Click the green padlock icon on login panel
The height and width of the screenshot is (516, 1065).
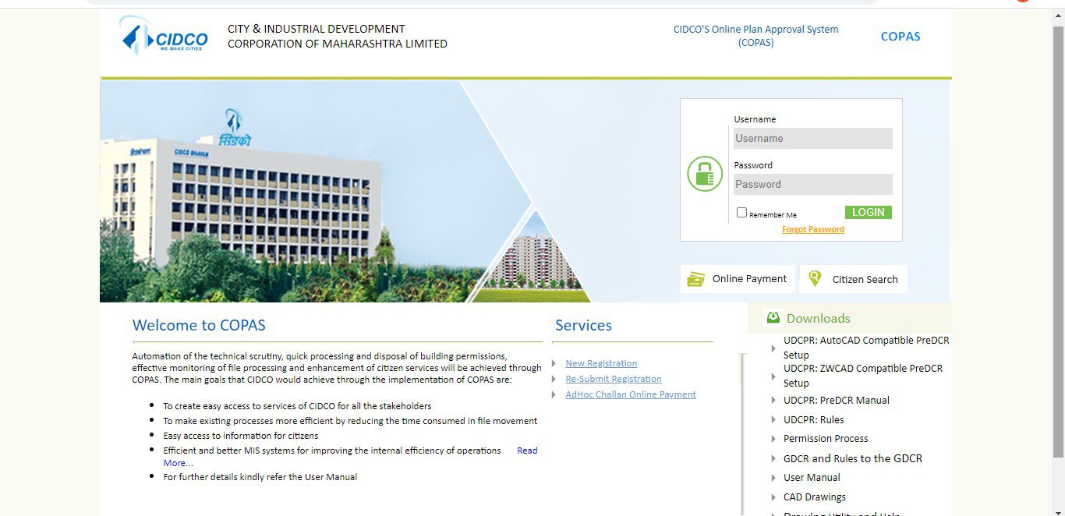[x=704, y=174]
